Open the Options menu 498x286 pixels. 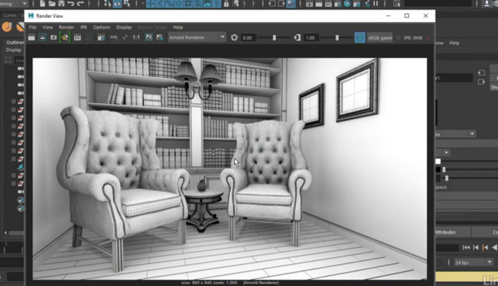pyautogui.click(x=102, y=27)
